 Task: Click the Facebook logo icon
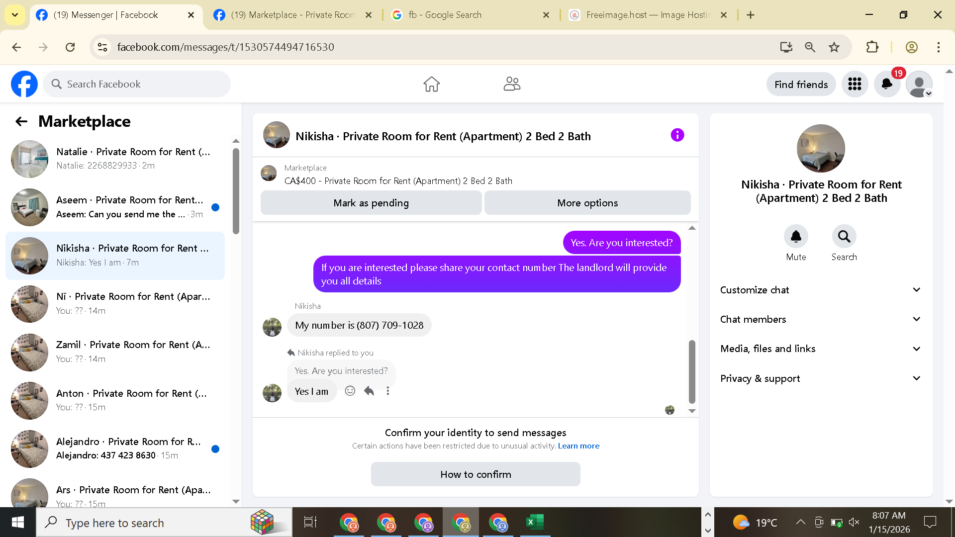pos(24,84)
